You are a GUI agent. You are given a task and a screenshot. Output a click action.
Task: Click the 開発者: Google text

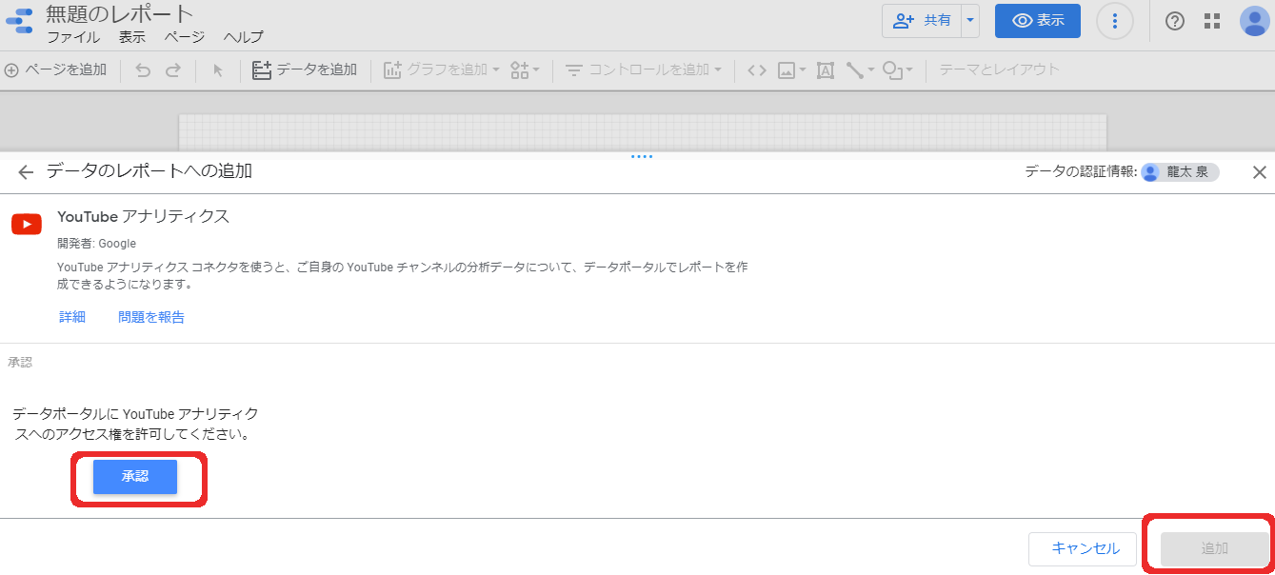96,244
